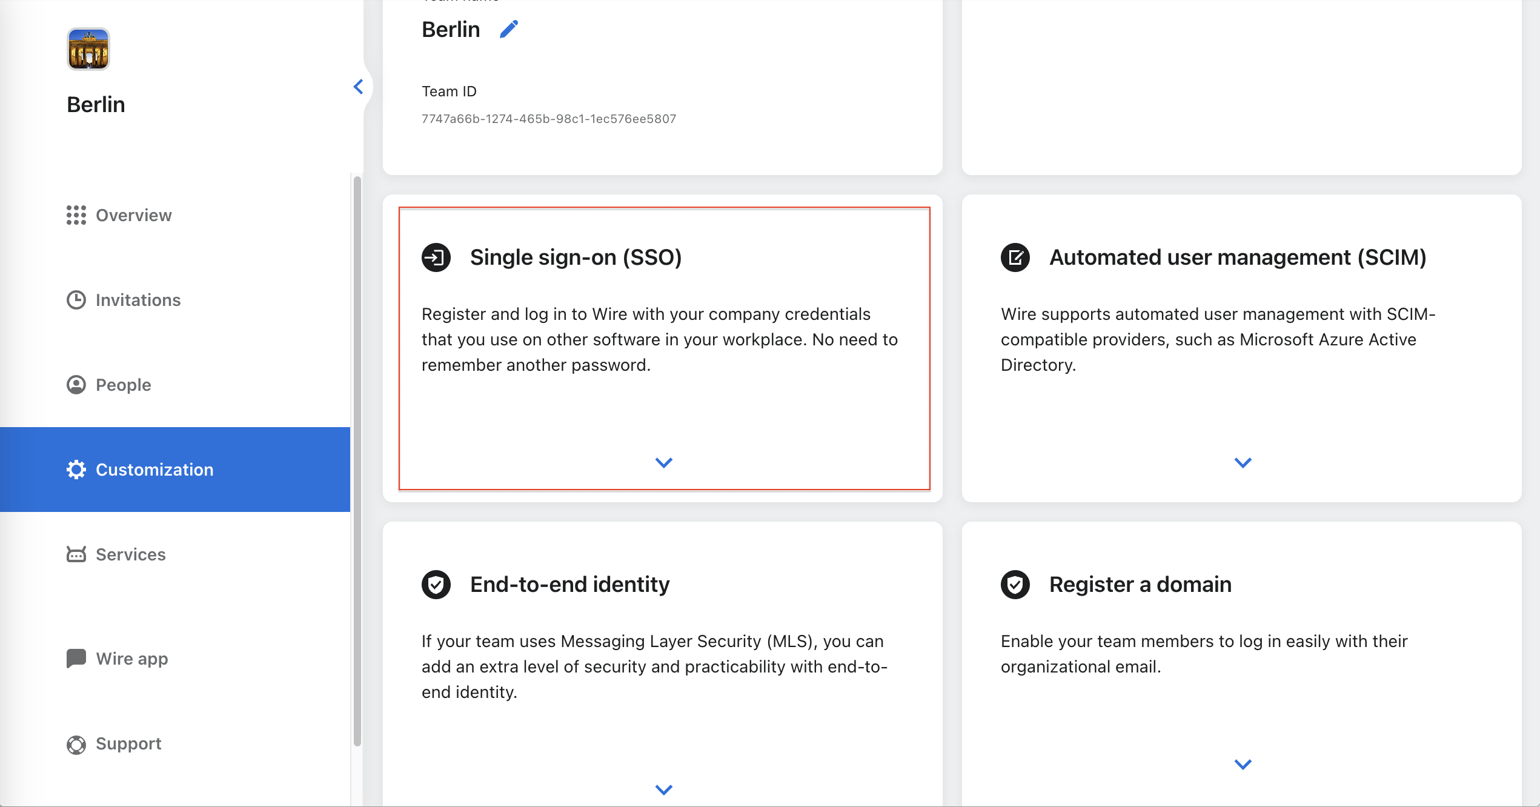The image size is (1540, 807).
Task: Click the Team ID label
Action: [449, 91]
